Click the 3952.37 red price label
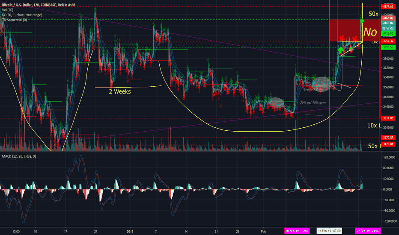The height and width of the screenshot is (235, 399). 388,41
